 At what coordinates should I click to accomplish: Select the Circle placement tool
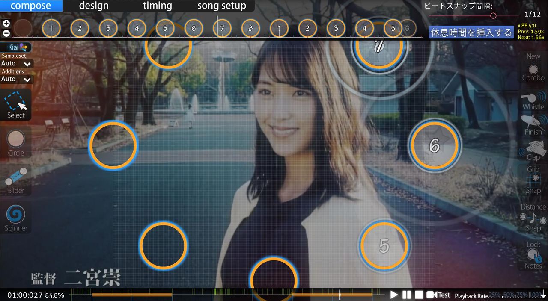16,143
